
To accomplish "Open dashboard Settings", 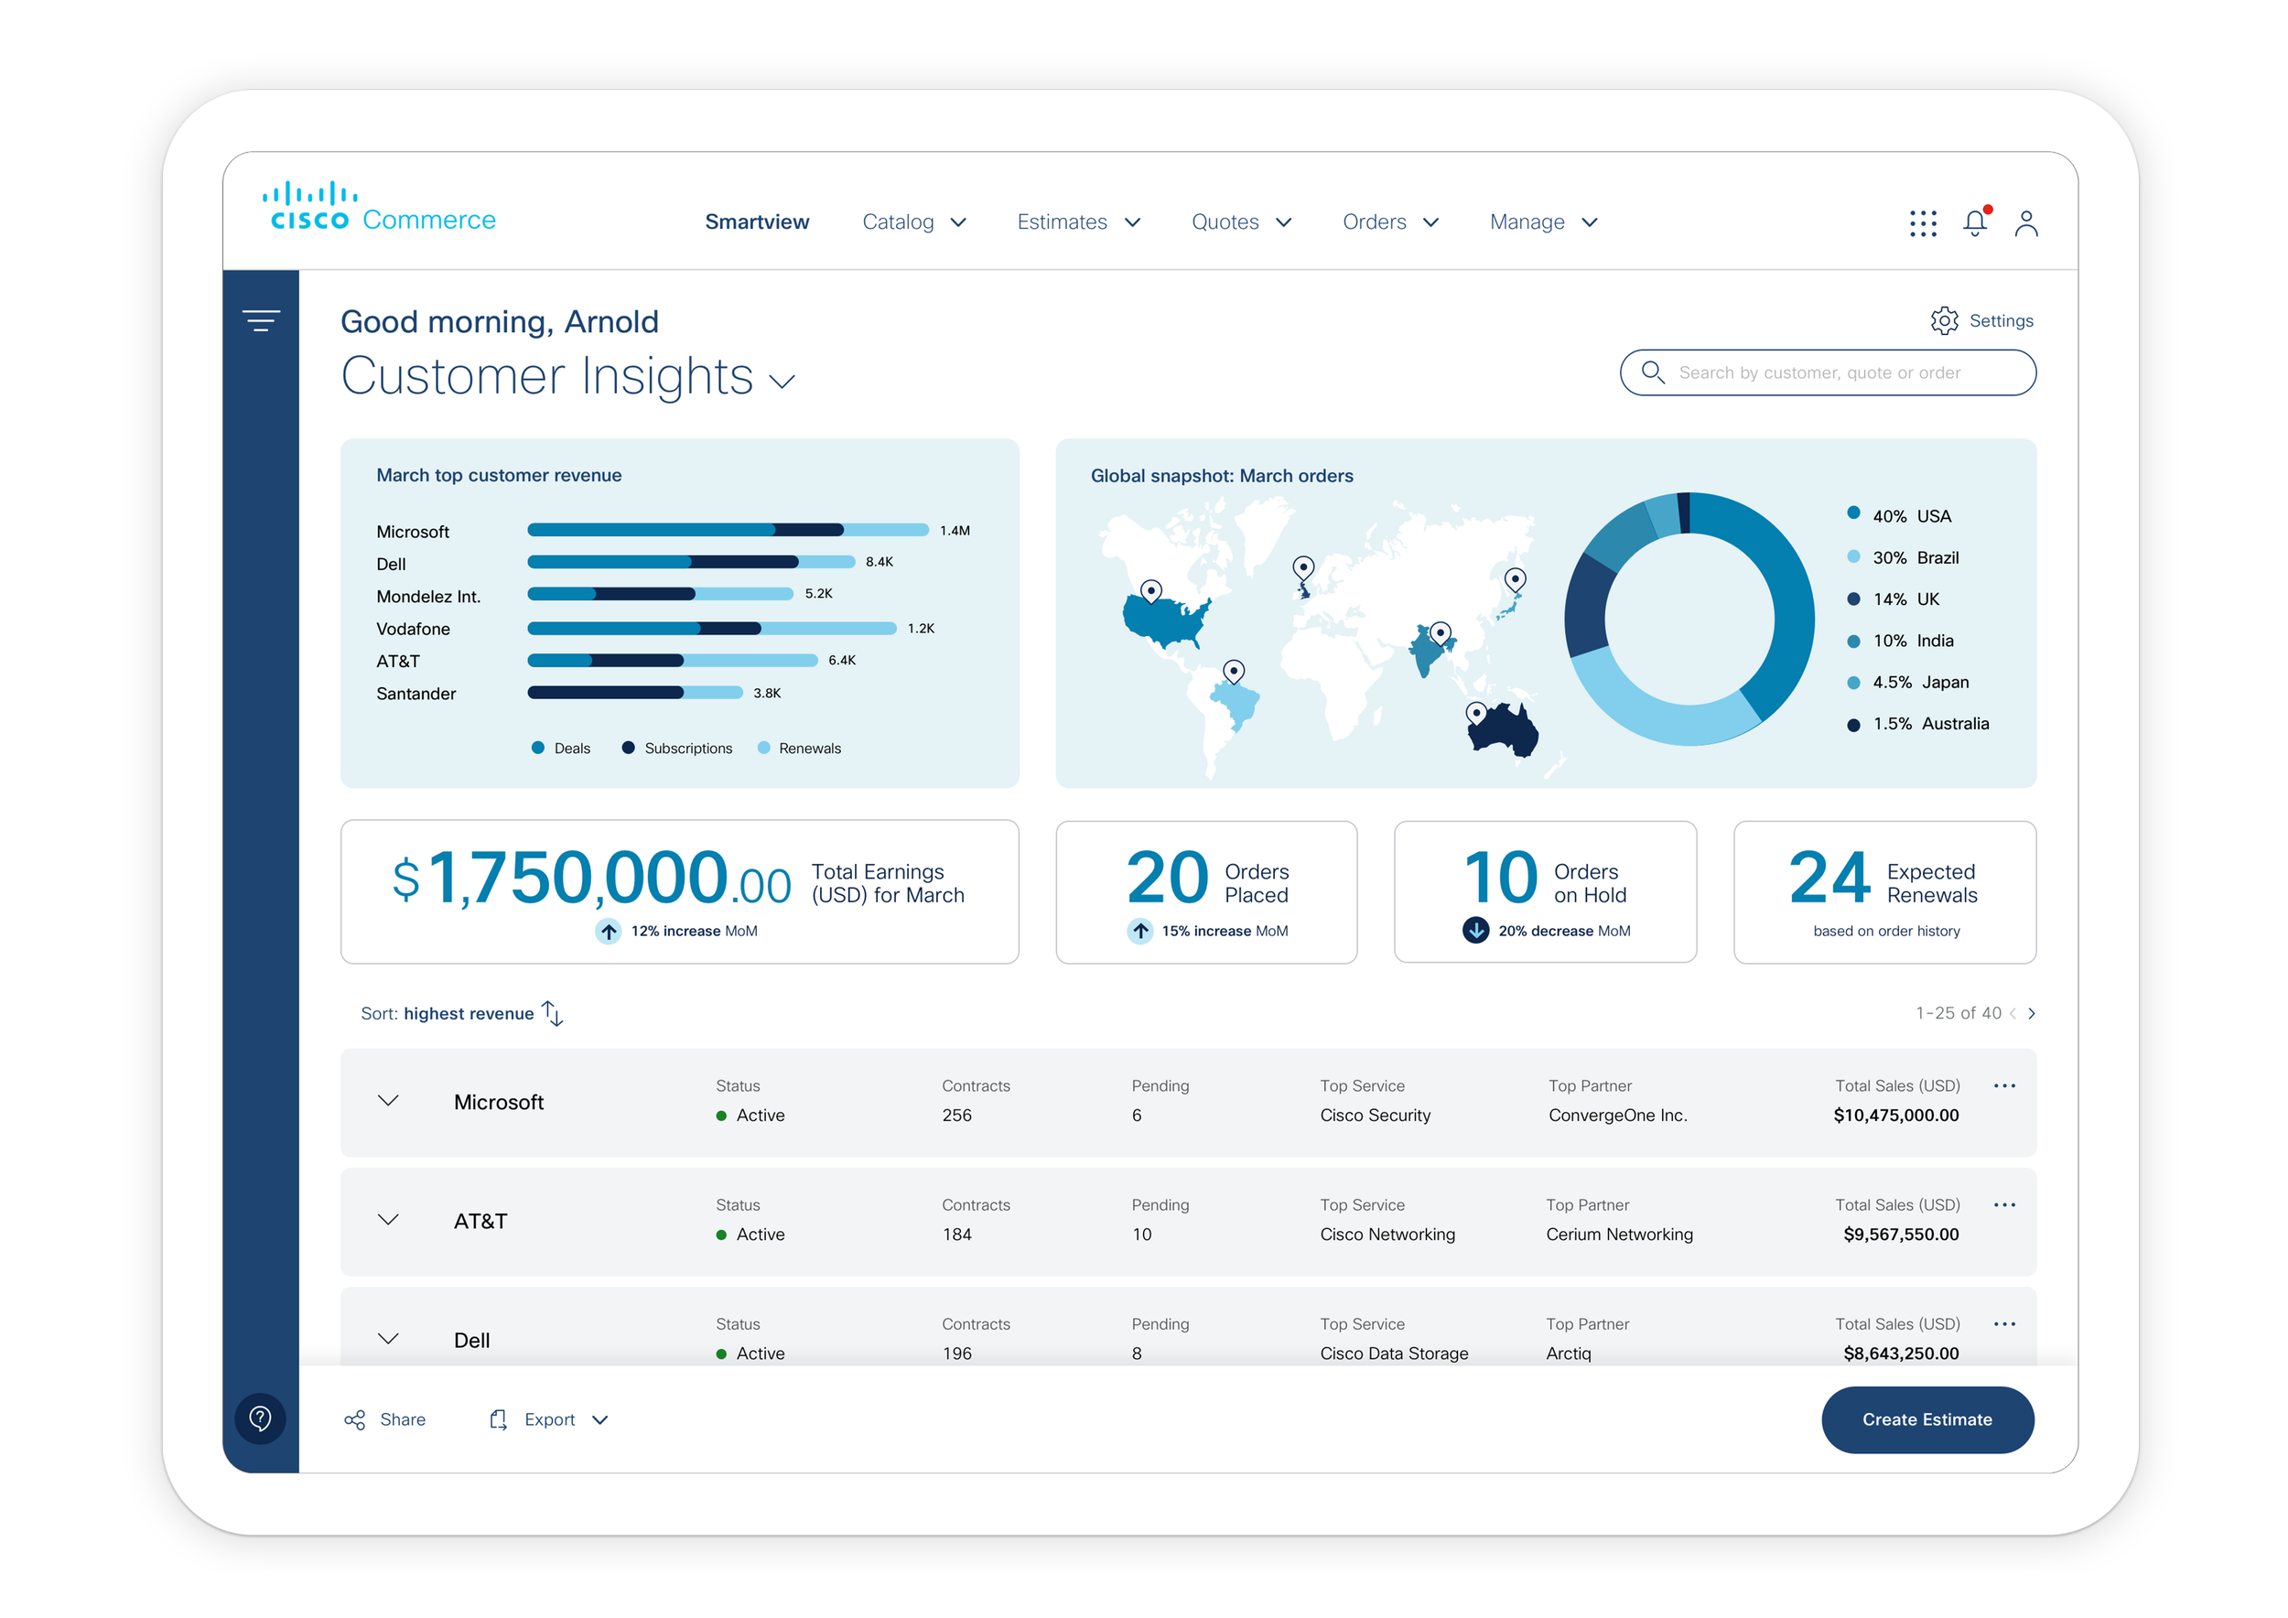I will click(x=1981, y=319).
